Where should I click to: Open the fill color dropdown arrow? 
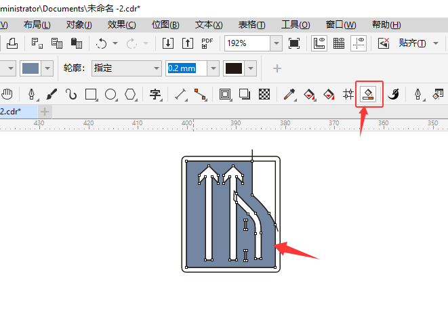pyautogui.click(x=47, y=68)
